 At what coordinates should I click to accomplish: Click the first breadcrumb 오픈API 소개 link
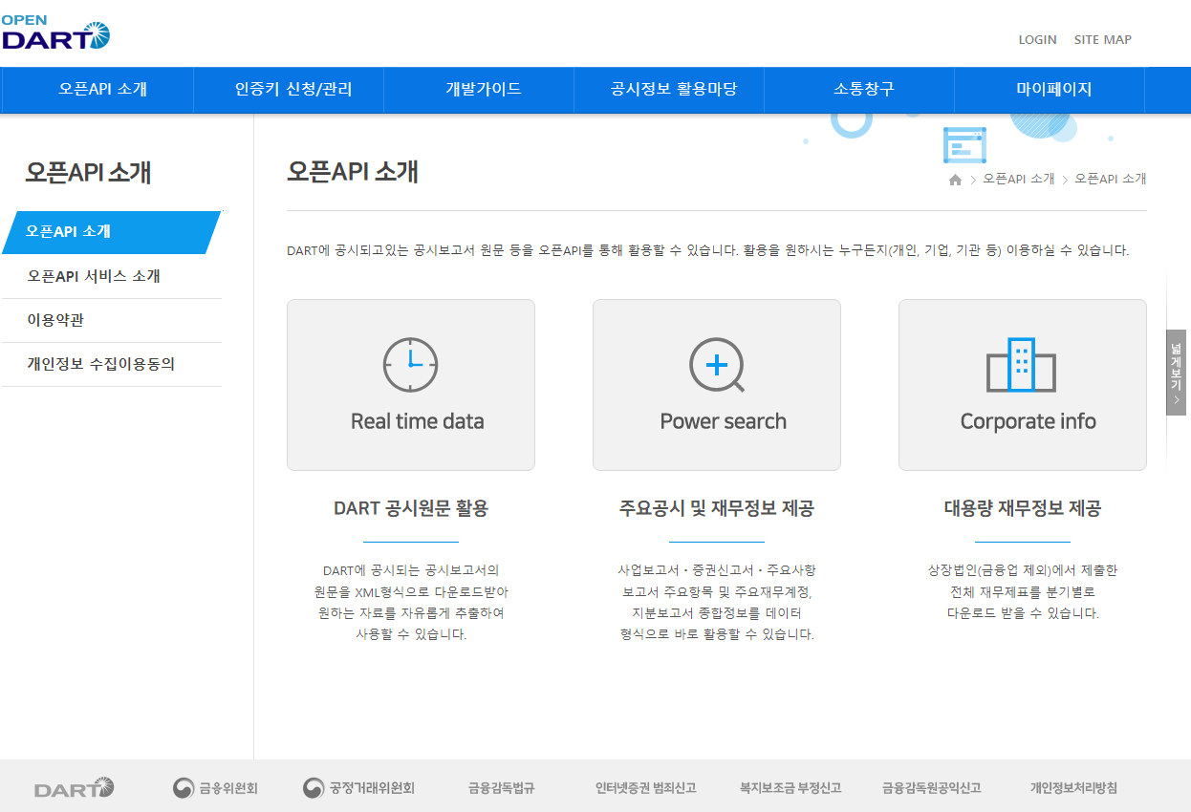click(x=1019, y=180)
